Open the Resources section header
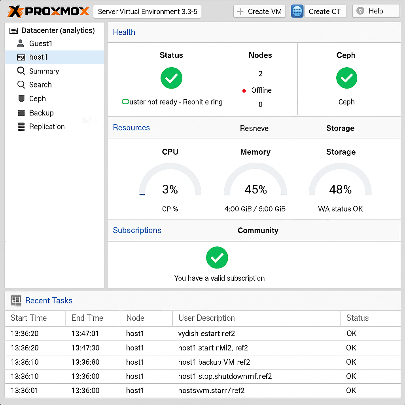This screenshot has height=405, width=405. coord(131,127)
